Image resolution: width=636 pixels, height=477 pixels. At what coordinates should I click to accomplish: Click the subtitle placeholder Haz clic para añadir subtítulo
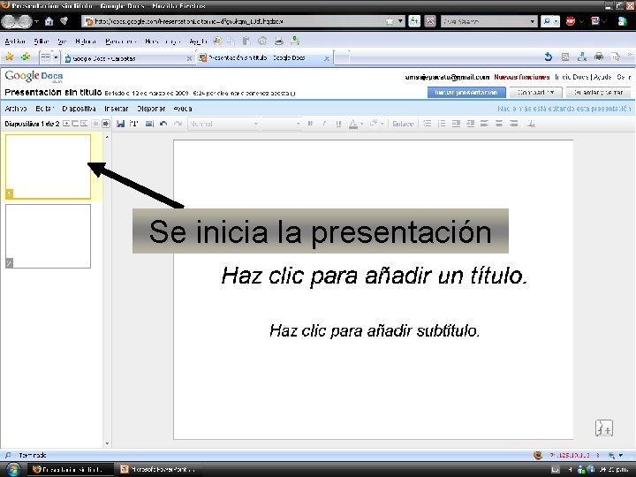[375, 330]
